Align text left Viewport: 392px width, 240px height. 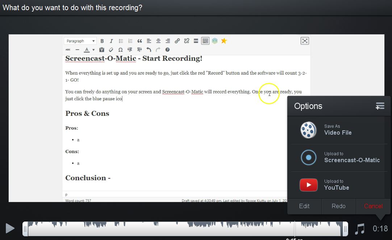click(x=149, y=41)
